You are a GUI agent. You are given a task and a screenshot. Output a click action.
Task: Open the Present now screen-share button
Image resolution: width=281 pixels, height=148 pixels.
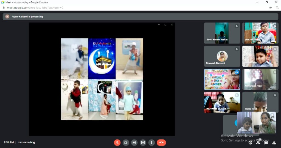[x=143, y=143]
